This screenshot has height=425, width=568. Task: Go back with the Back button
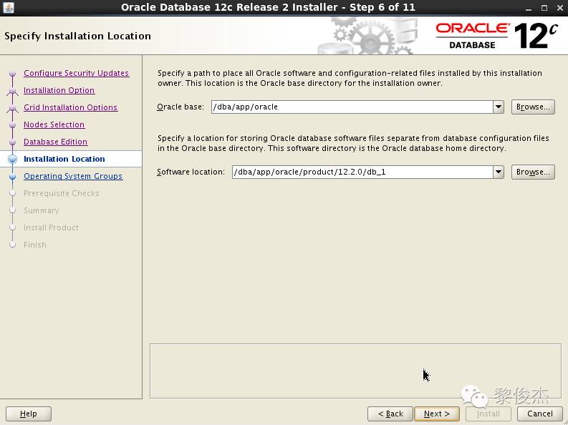pyautogui.click(x=390, y=414)
